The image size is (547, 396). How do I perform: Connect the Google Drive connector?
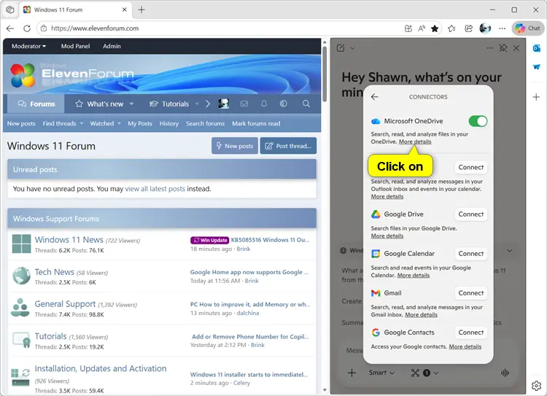(470, 214)
